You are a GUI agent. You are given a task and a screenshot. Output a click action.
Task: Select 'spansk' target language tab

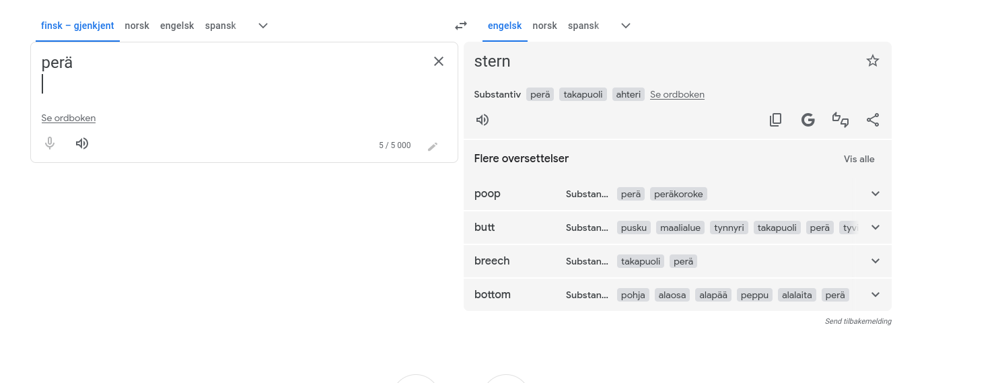click(583, 26)
